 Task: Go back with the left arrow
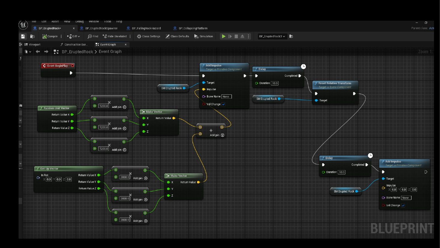[38, 52]
